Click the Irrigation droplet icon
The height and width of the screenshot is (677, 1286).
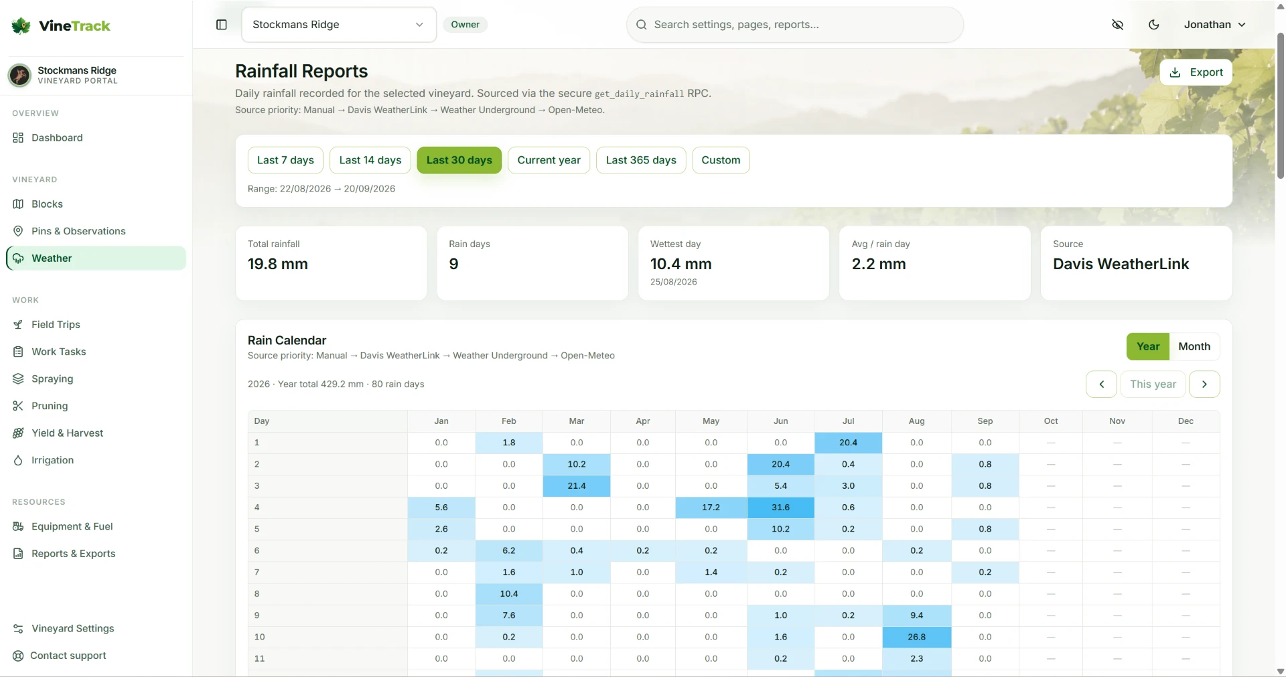point(18,460)
